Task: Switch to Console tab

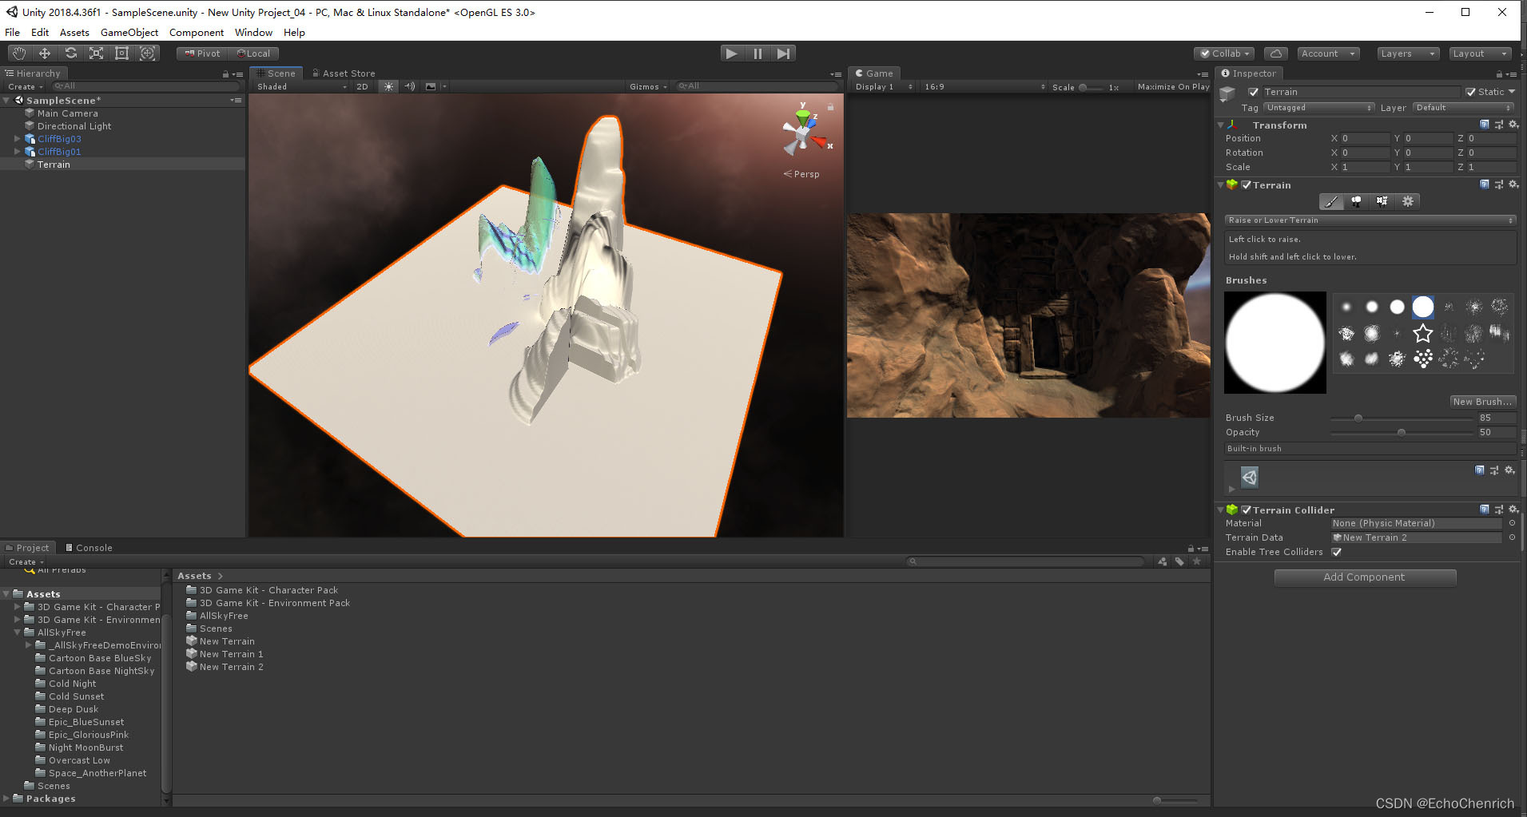Action: pyautogui.click(x=89, y=548)
